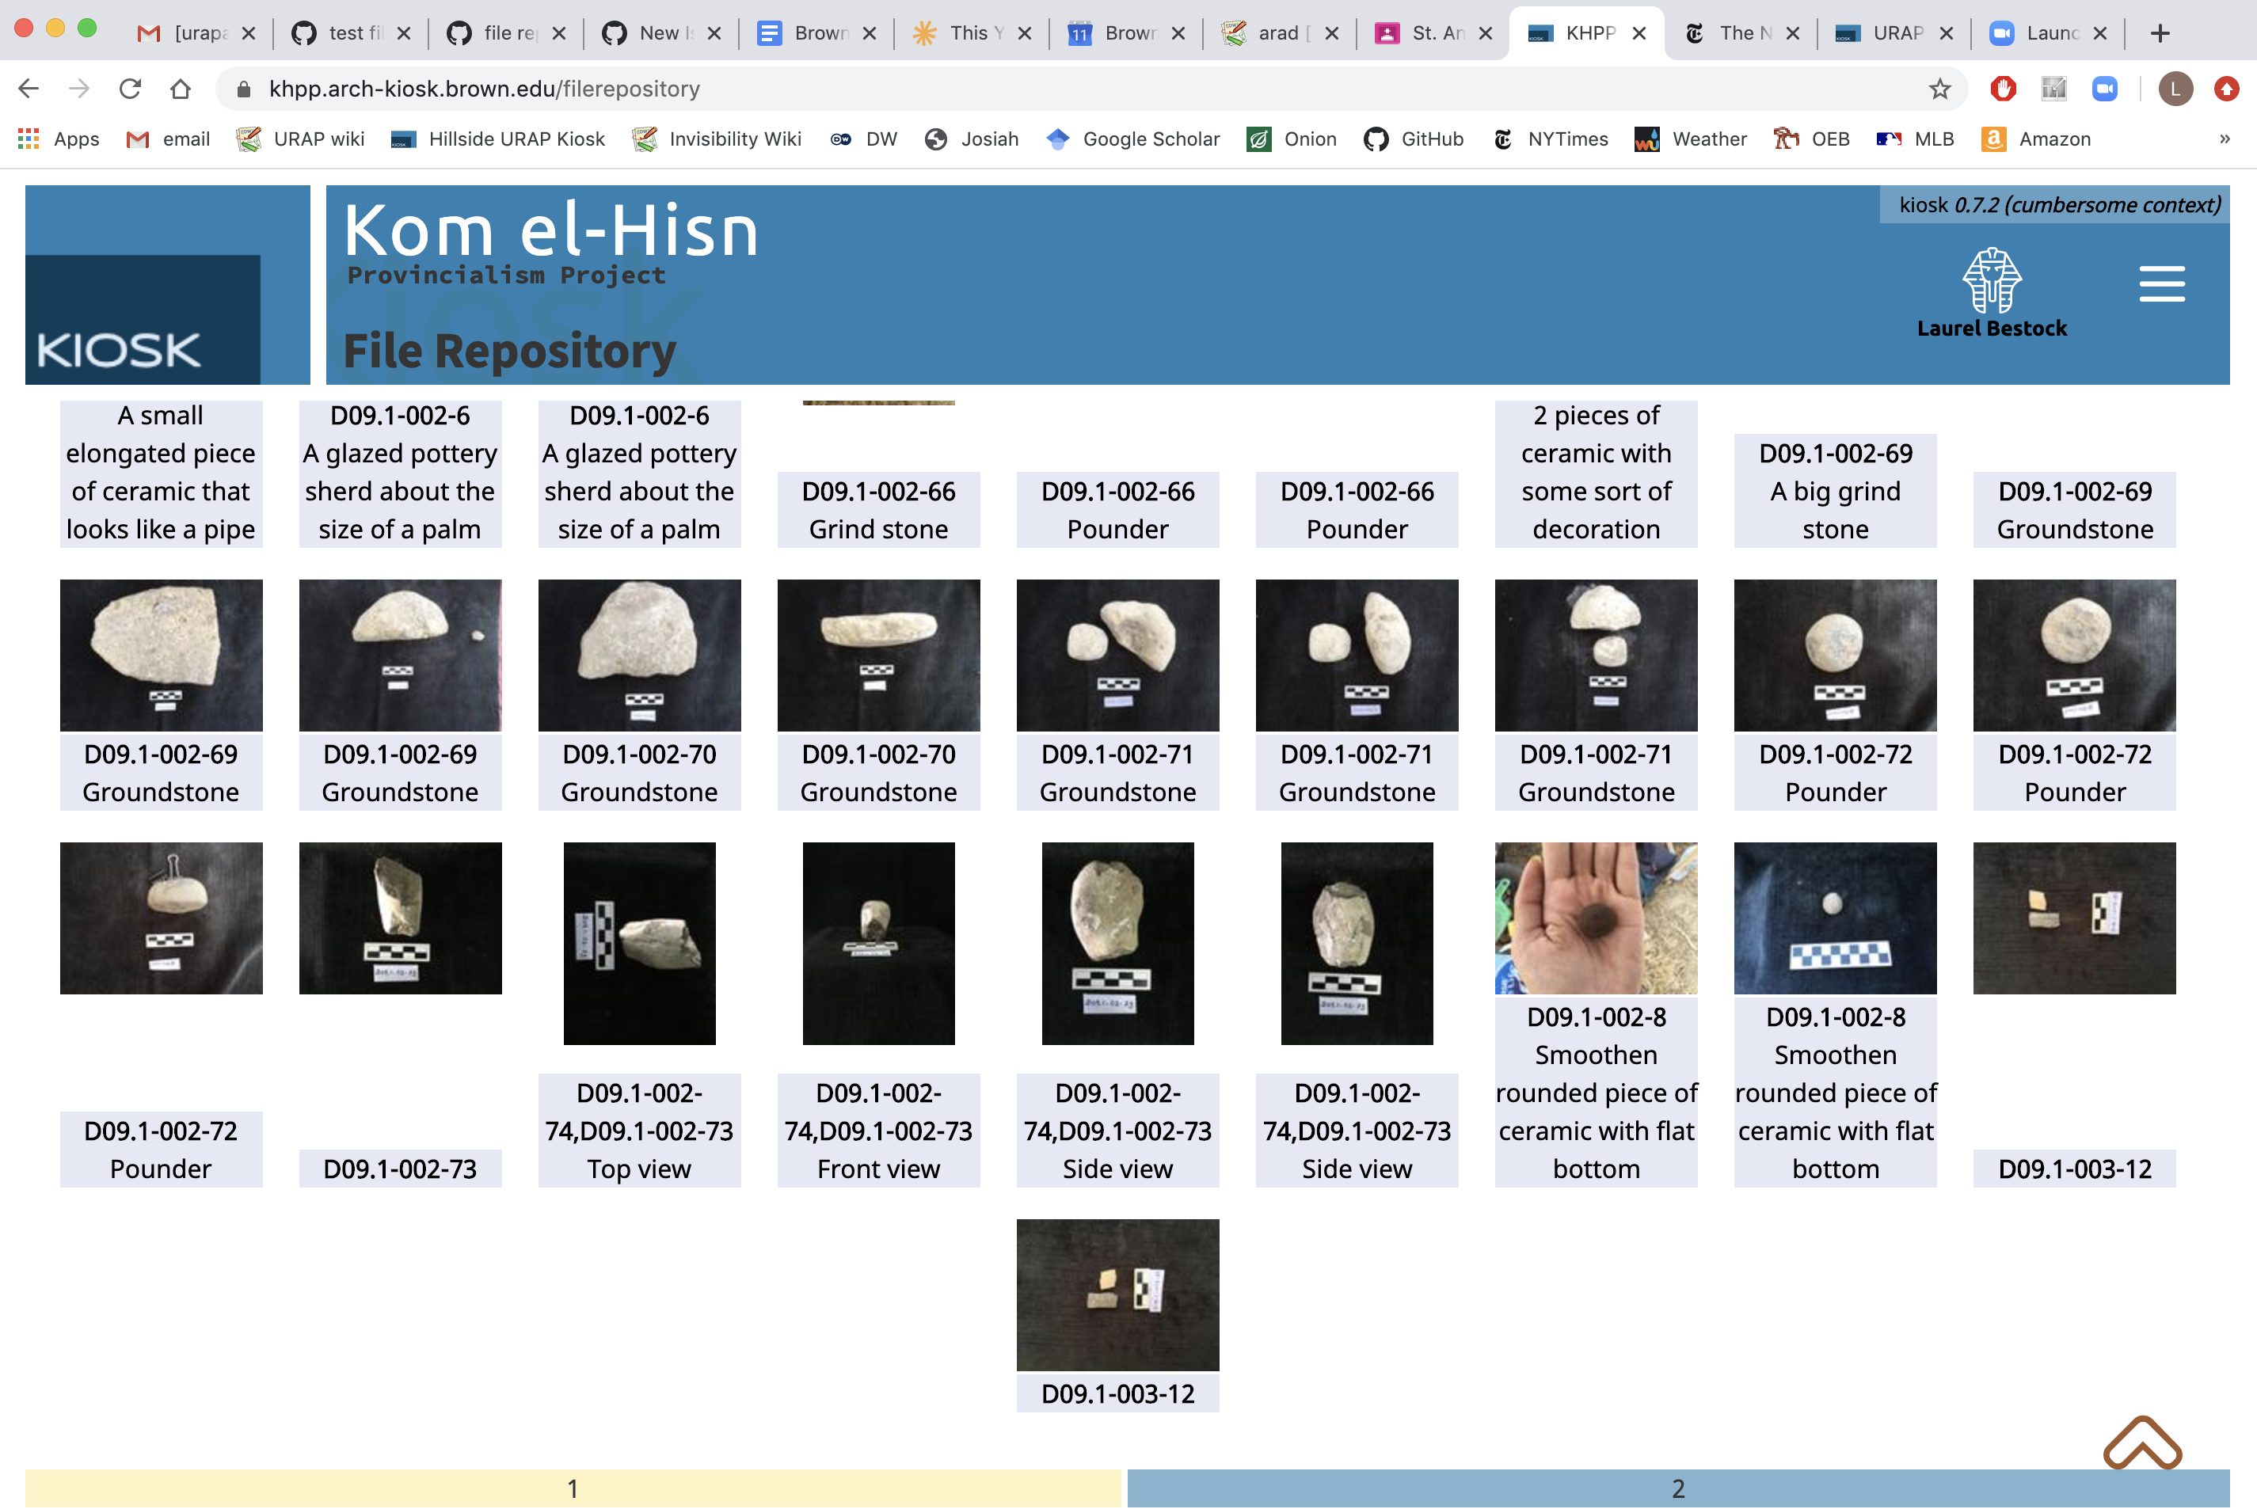
Task: Open the hand-holding-ceramic thumbnail D09.1-002-8
Action: click(x=1595, y=918)
